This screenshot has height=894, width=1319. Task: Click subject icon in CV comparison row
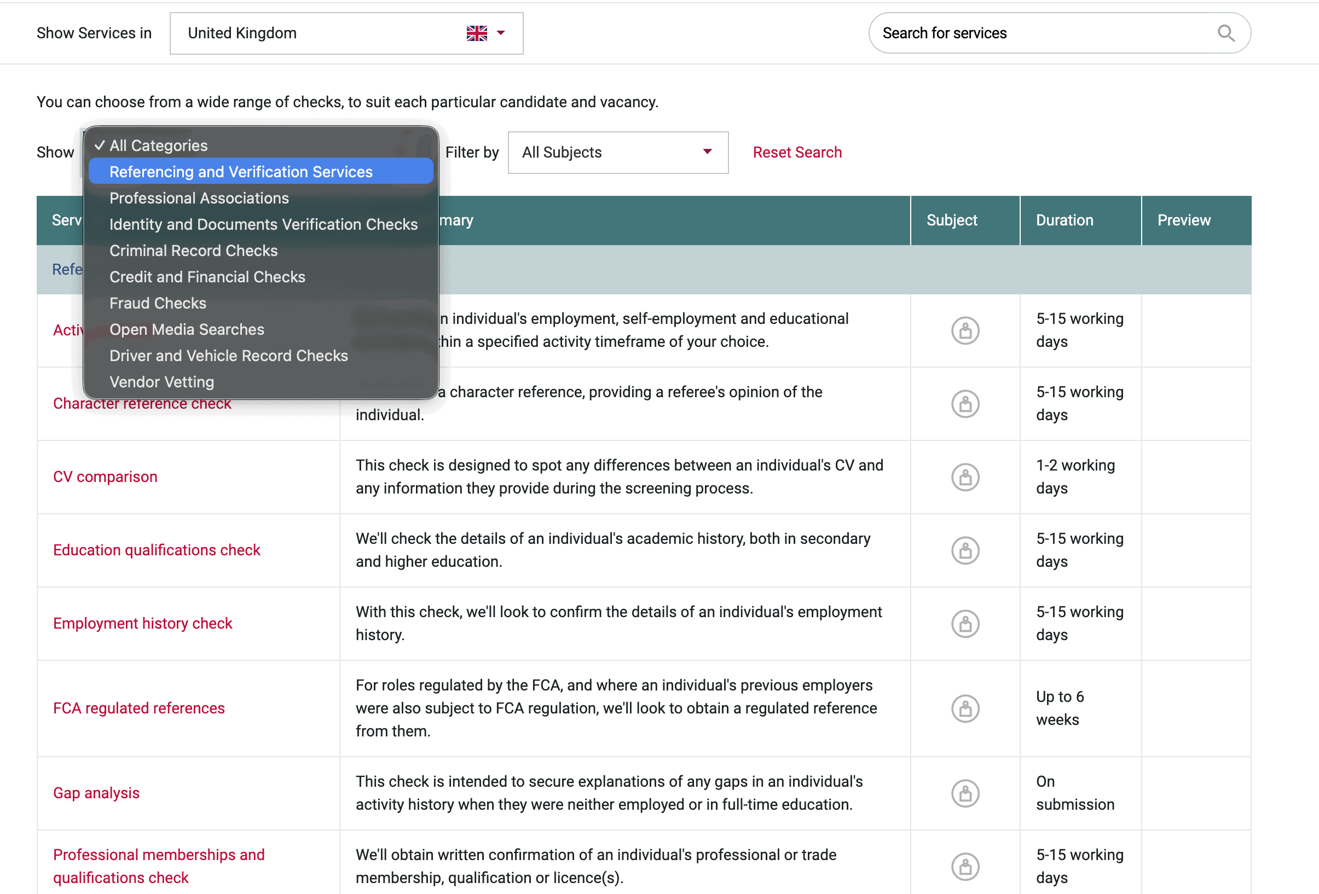[x=965, y=477]
